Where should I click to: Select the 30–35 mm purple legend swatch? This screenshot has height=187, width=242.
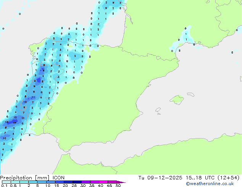[x=86, y=182]
